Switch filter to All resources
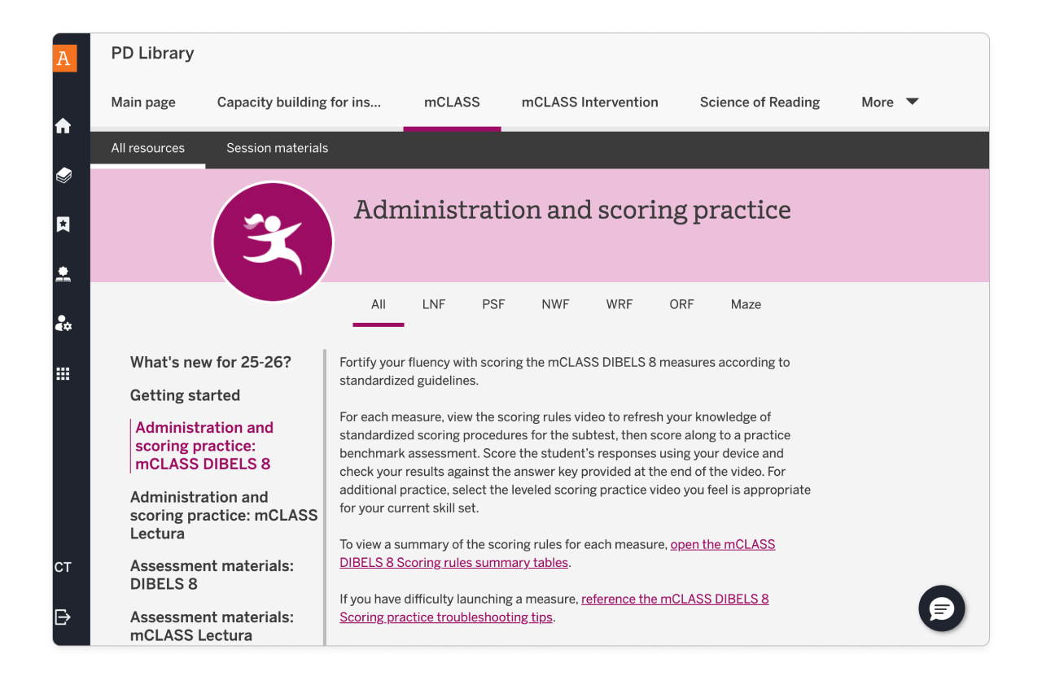Image resolution: width=1042 pixels, height=680 pixels. click(147, 148)
